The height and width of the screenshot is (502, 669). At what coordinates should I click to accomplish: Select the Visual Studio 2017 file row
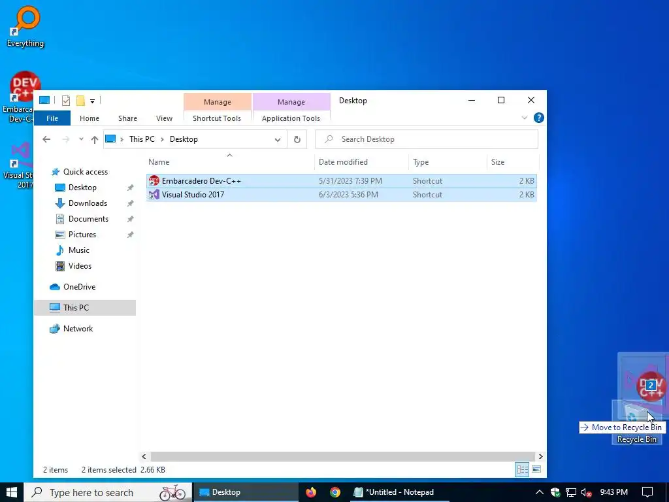[341, 195]
